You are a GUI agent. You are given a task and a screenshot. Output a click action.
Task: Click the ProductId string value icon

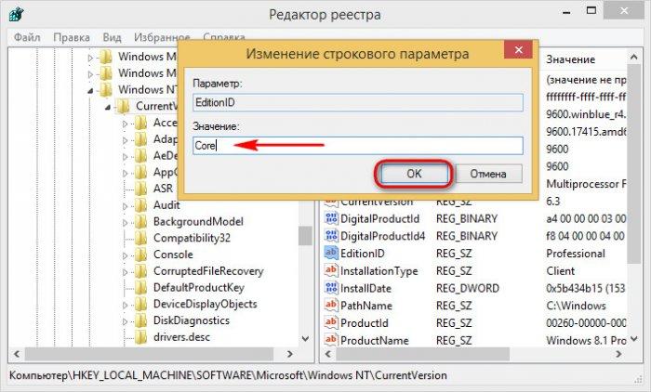[x=331, y=322]
